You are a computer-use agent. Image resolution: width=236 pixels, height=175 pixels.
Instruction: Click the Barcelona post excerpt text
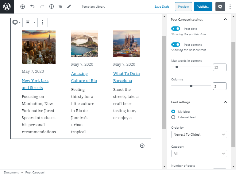pos(126,103)
